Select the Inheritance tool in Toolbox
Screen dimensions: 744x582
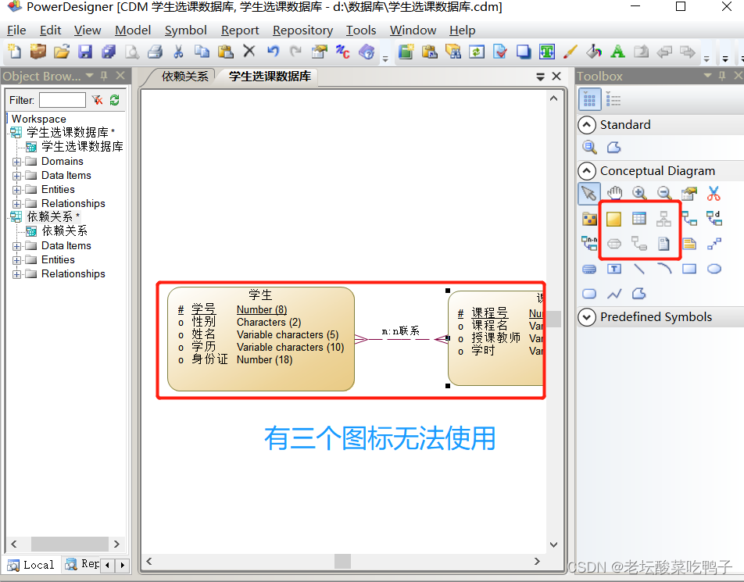tap(664, 219)
